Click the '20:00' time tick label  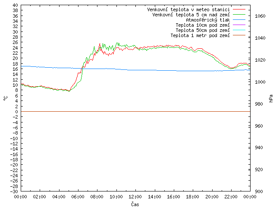point(212,197)
